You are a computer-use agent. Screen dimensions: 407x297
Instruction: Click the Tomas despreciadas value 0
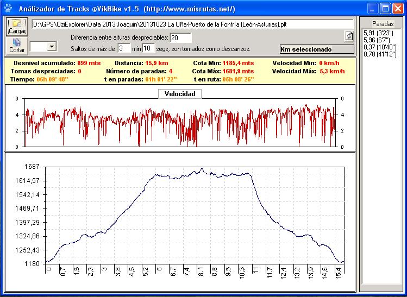click(x=79, y=71)
